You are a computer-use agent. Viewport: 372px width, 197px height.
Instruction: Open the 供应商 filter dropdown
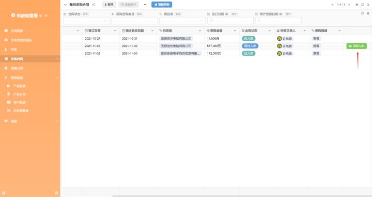click(182, 21)
